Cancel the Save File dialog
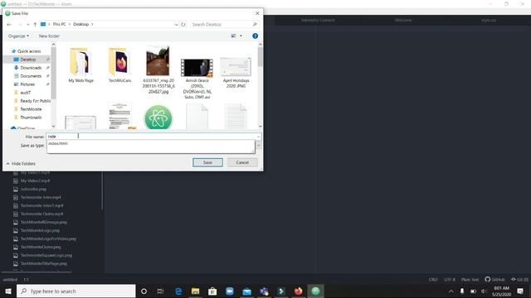Screen dimensions: 531x298 [x=242, y=162]
